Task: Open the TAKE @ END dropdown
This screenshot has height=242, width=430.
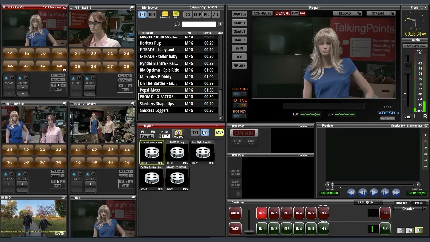Action: pos(381,202)
